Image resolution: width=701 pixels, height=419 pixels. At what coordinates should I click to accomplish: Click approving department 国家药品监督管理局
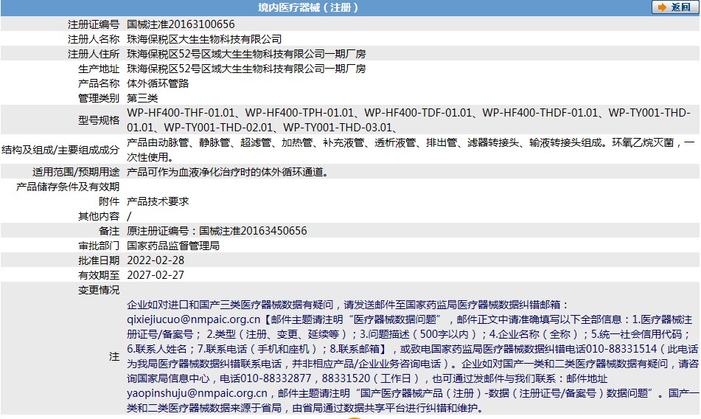click(x=173, y=246)
